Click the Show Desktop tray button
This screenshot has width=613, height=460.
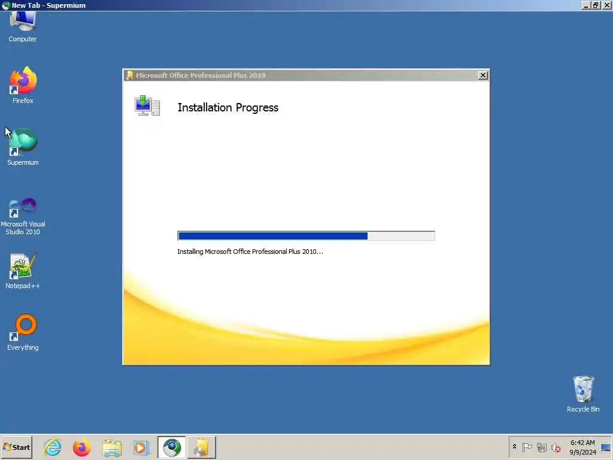(x=606, y=447)
